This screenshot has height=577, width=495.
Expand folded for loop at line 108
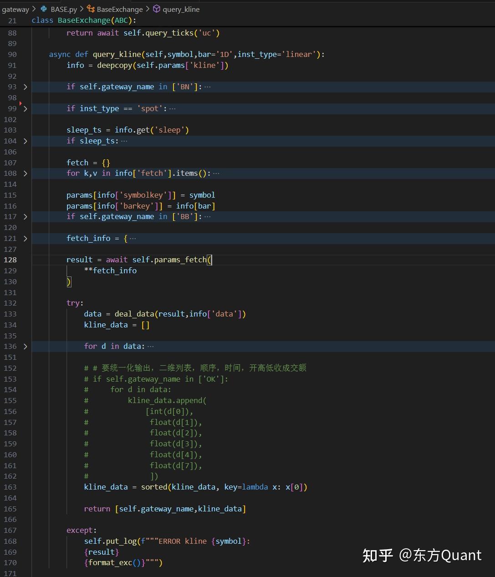25,174
